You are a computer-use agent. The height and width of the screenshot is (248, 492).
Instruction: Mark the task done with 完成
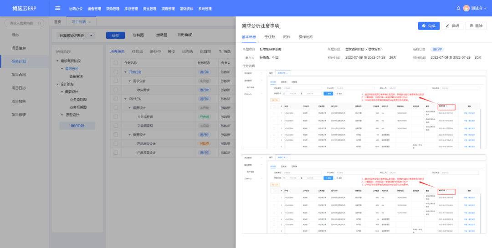pos(429,25)
